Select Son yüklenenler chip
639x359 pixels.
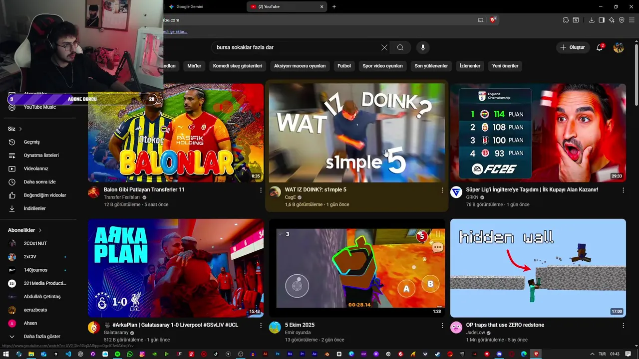tap(431, 66)
